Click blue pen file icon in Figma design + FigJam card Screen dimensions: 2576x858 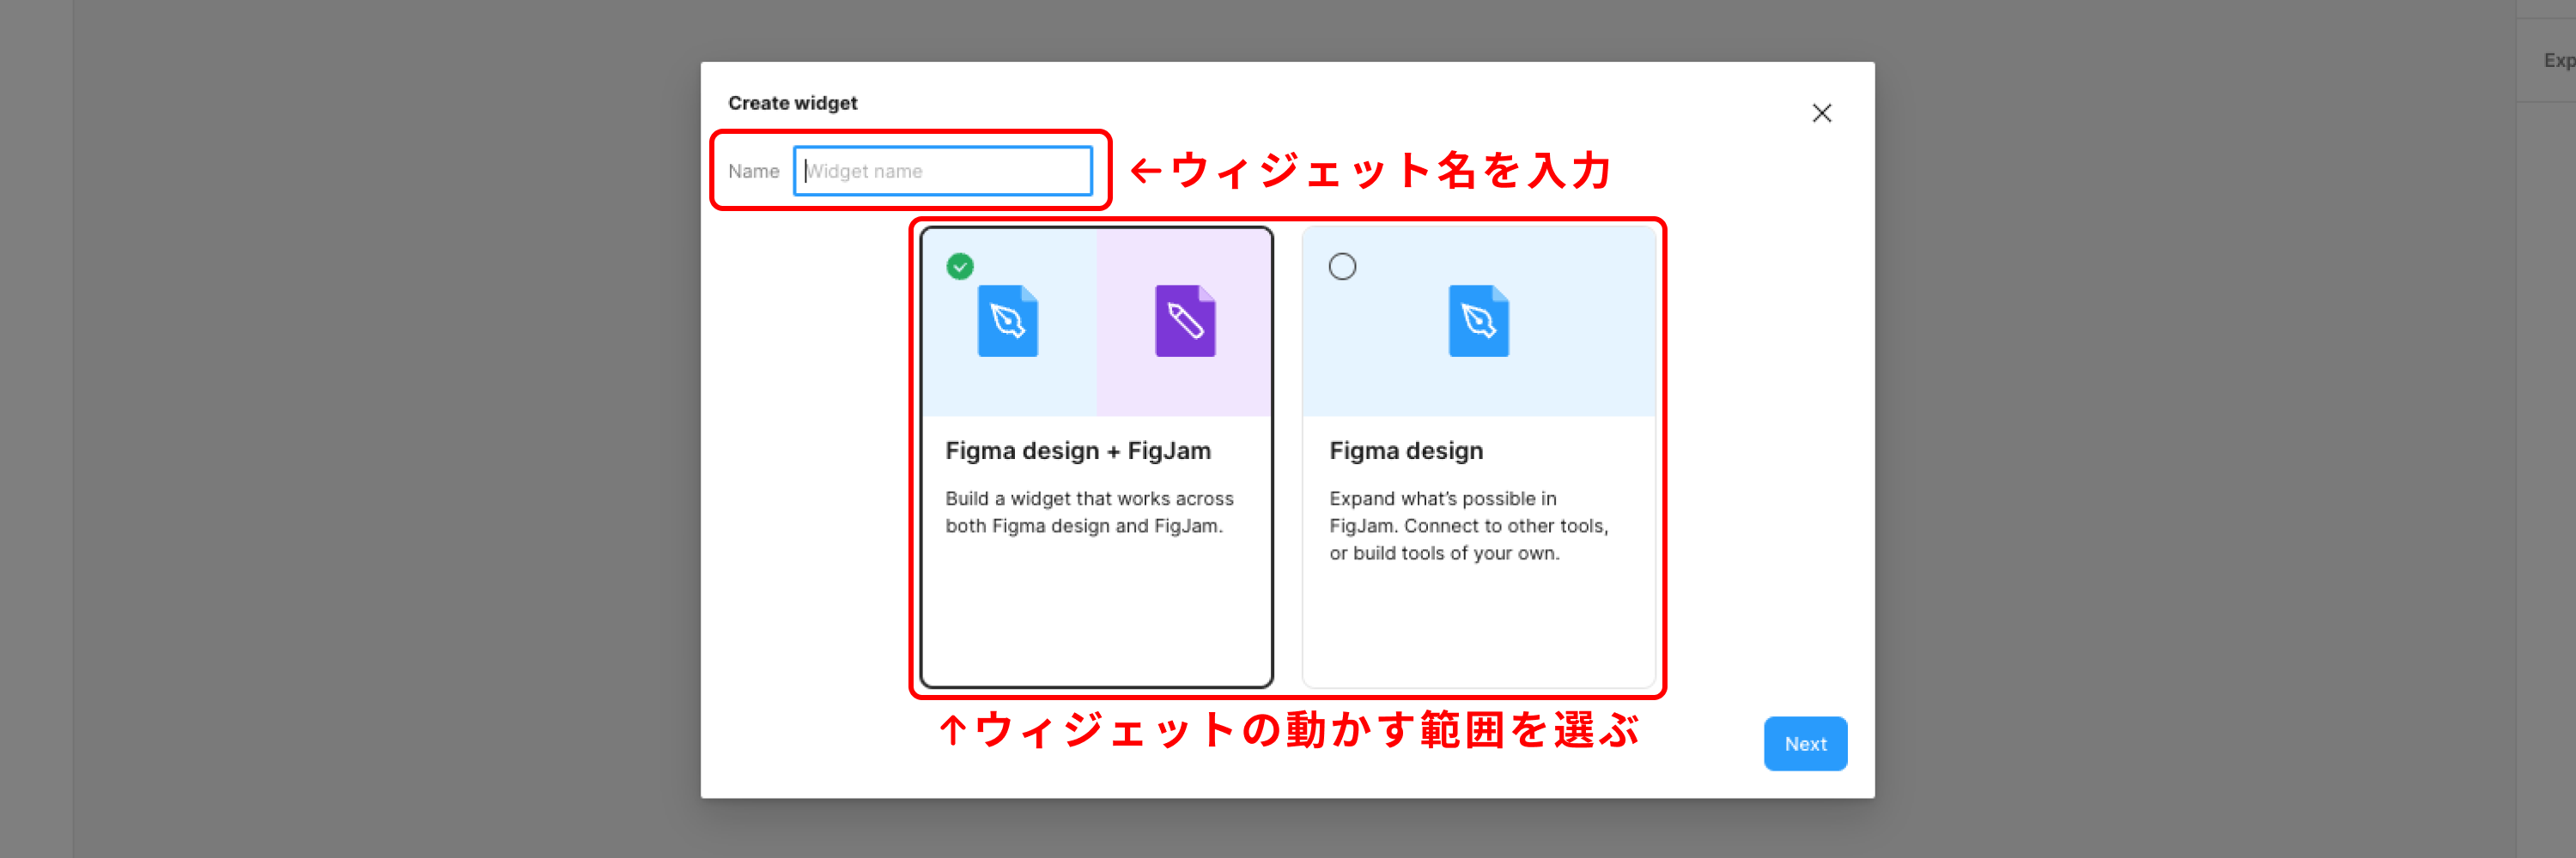[x=1007, y=321]
